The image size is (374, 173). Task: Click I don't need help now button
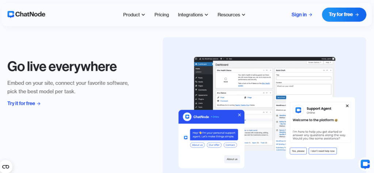click(x=323, y=151)
